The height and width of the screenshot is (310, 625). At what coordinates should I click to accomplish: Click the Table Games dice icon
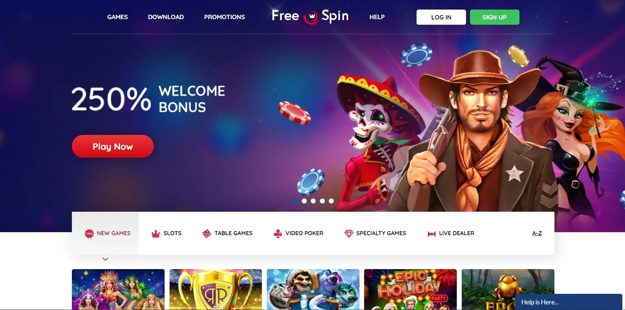coord(206,233)
